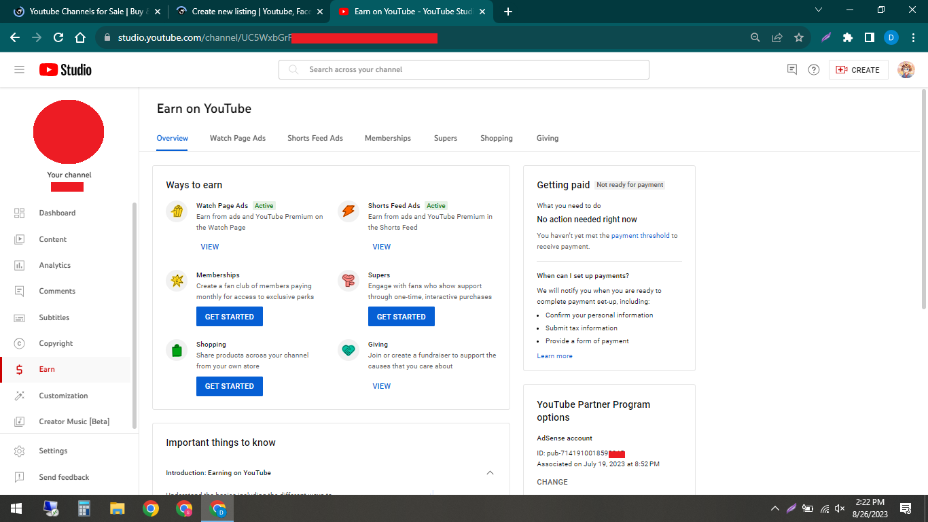Open Settings from the sidebar
The height and width of the screenshot is (522, 928).
(x=53, y=451)
